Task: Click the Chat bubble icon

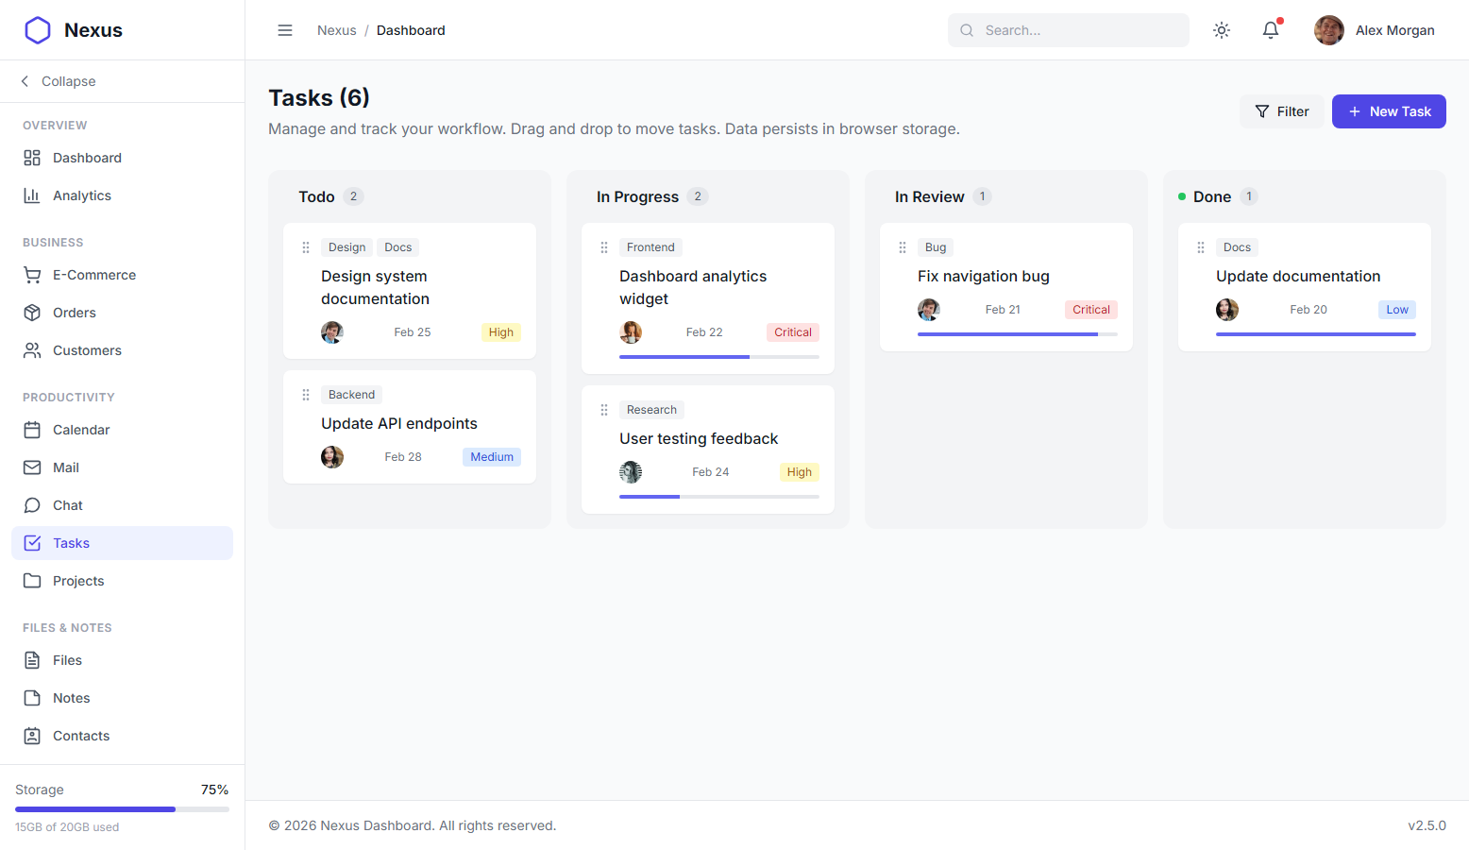Action: pyautogui.click(x=32, y=505)
